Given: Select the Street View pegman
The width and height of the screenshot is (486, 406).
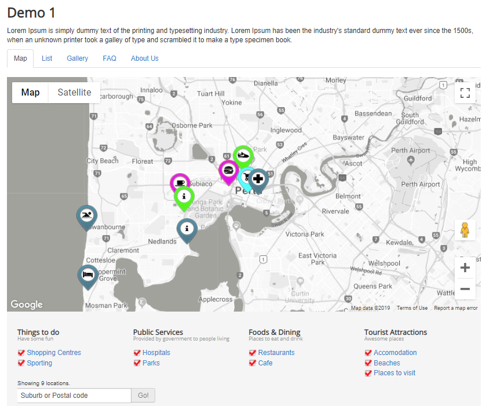Looking at the screenshot, I should click(465, 230).
